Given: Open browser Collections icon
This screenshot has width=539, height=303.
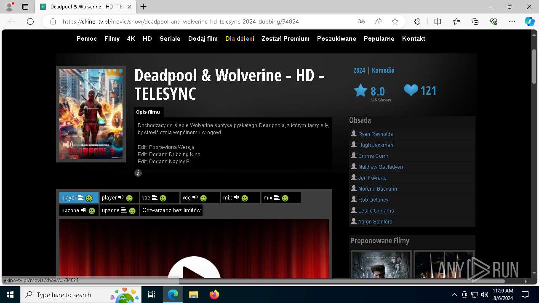Looking at the screenshot, I should 475,21.
